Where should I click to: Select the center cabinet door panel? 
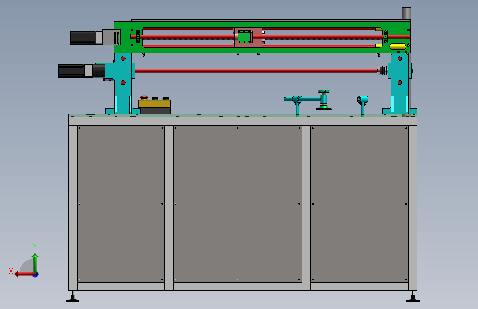[238, 204]
